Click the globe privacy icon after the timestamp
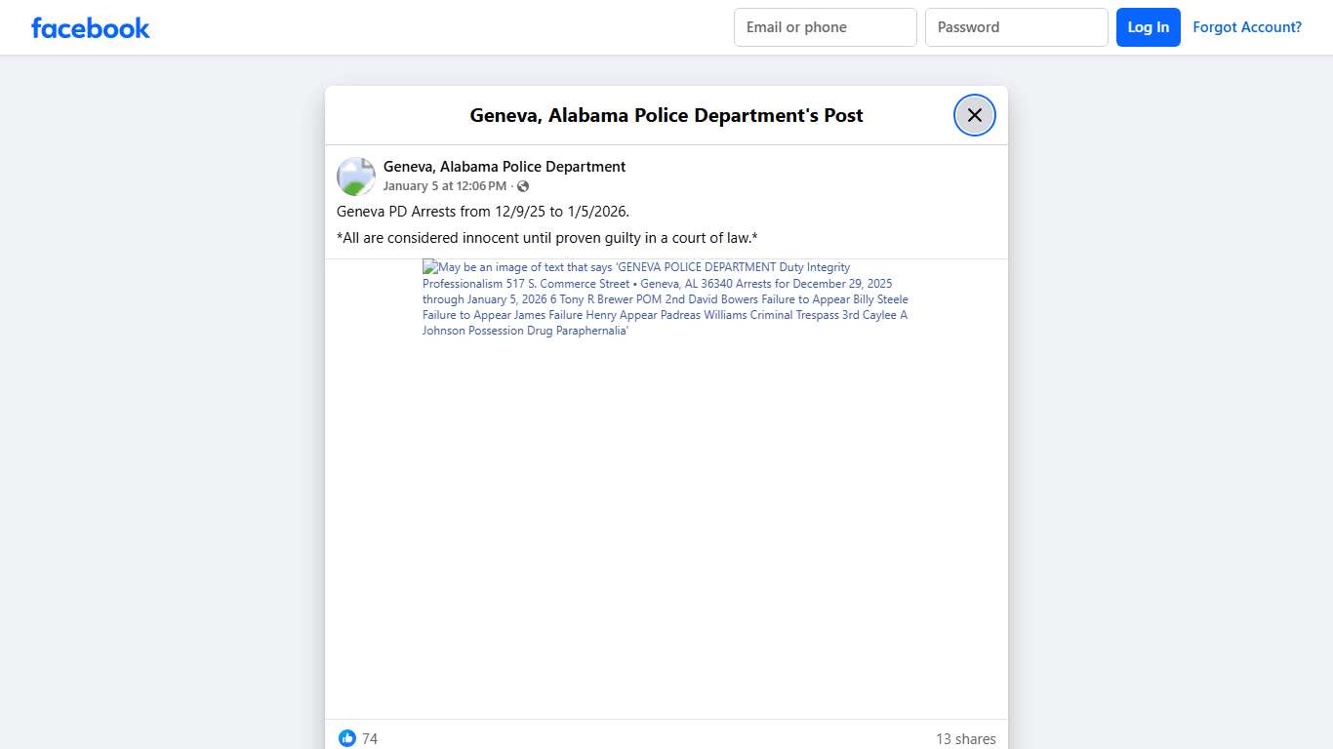 523,185
